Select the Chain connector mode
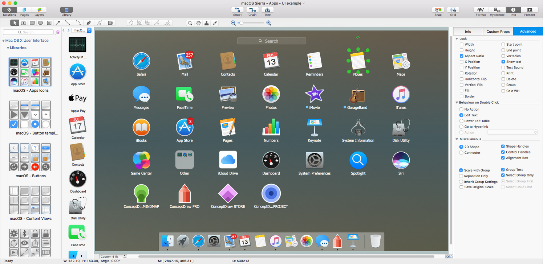Viewport: 543px width, 264px height. pyautogui.click(x=252, y=10)
